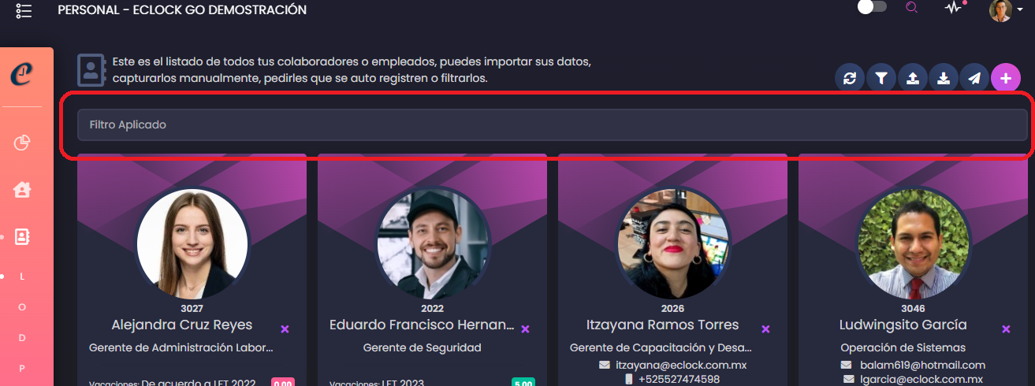Toggle the switch in the top bar

872,7
